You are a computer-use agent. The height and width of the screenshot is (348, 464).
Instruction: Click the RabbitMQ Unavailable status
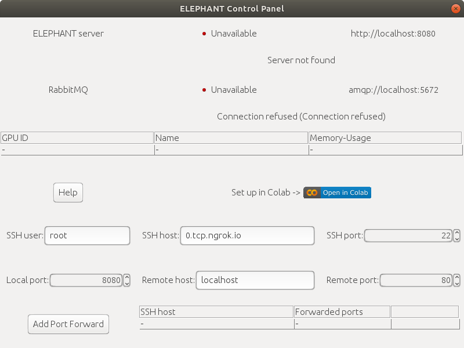234,90
